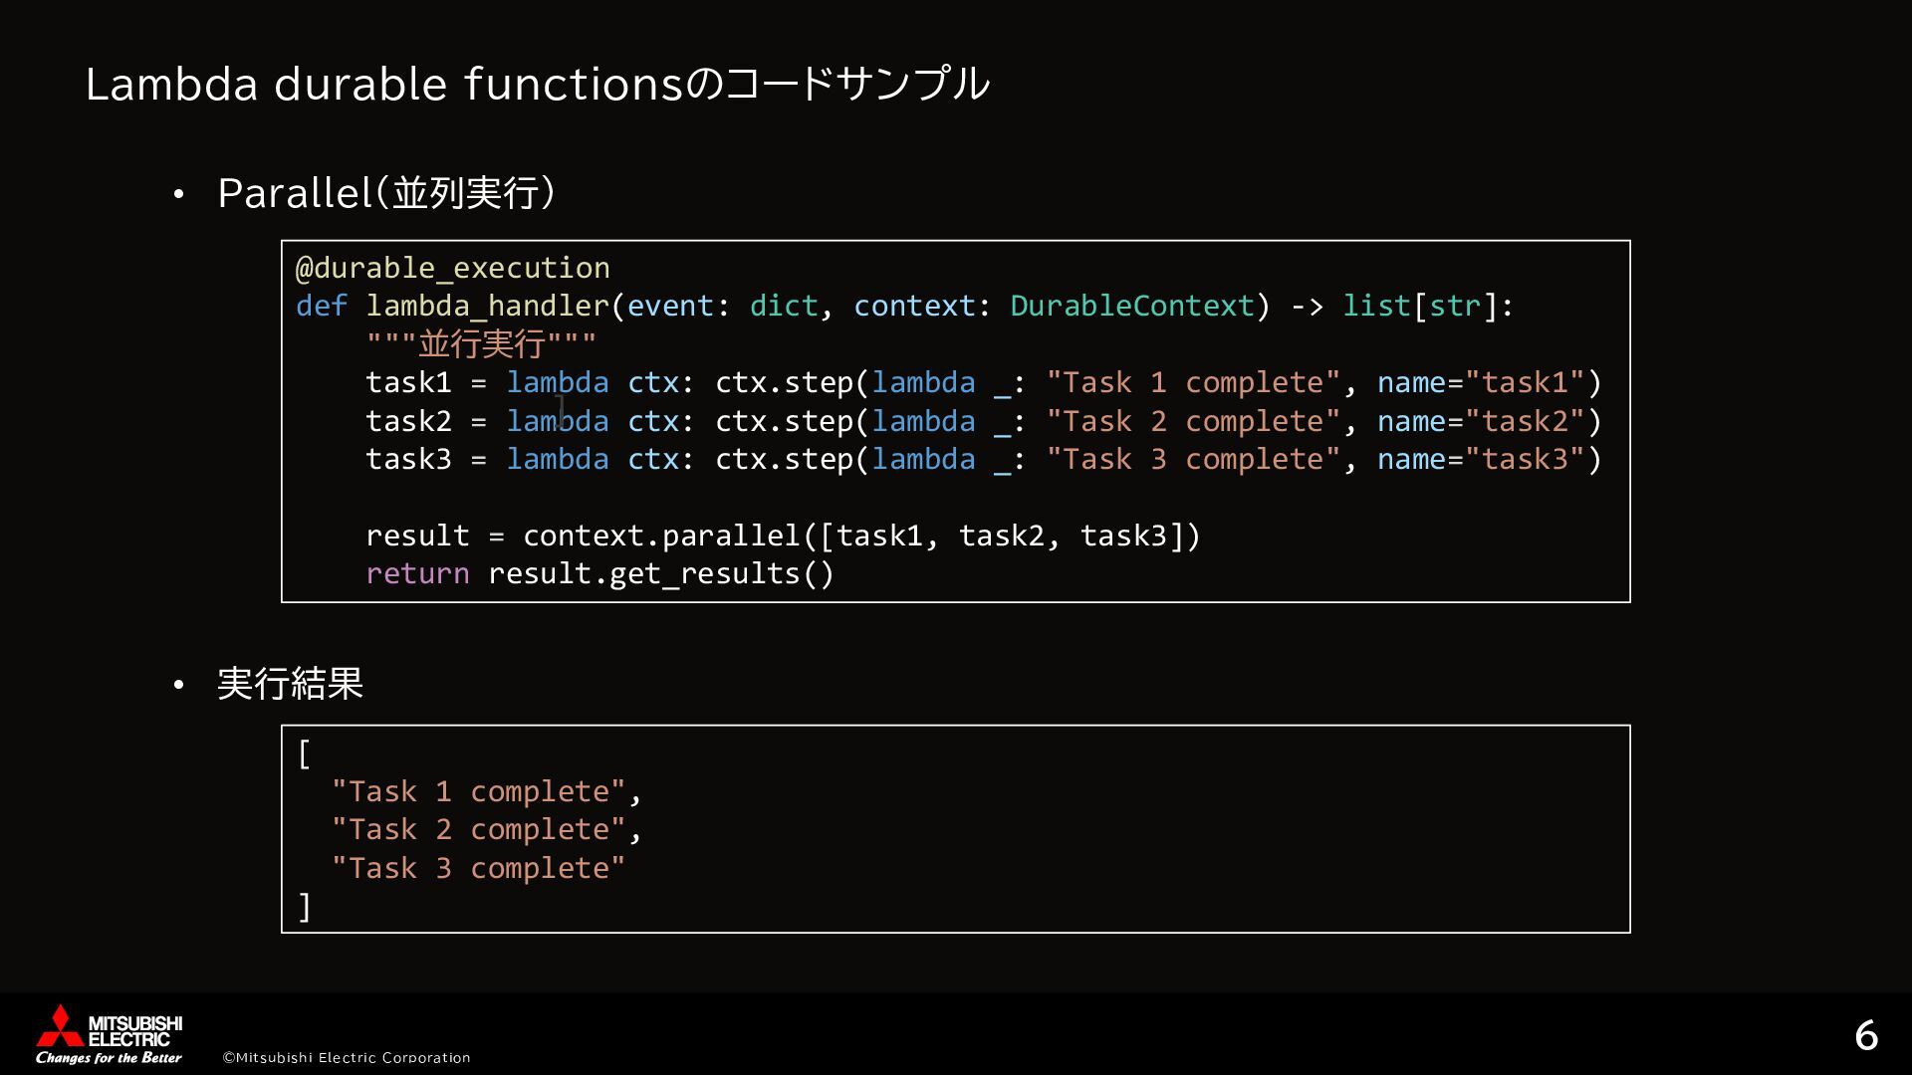Click result.get_results() expression
Screen dimensions: 1912x1075
tap(660, 573)
